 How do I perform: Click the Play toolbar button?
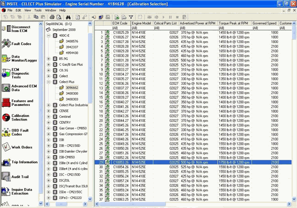(164, 17)
